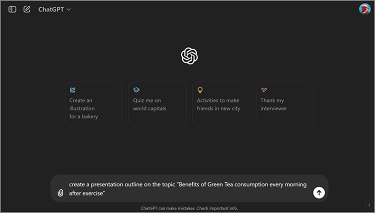
Task: Toggle the sidebar panel icon
Action: (x=12, y=9)
